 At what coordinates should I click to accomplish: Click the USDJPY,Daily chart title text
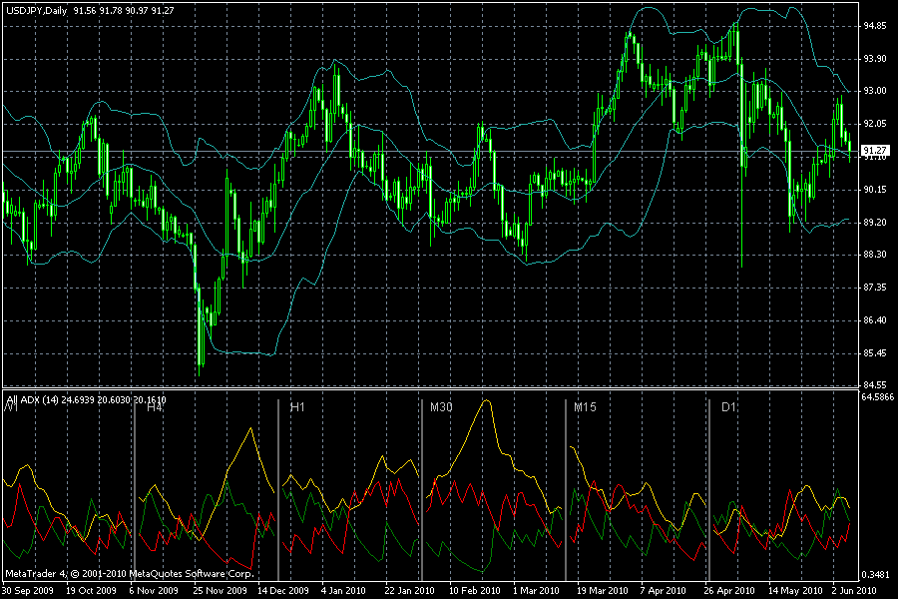[37, 11]
